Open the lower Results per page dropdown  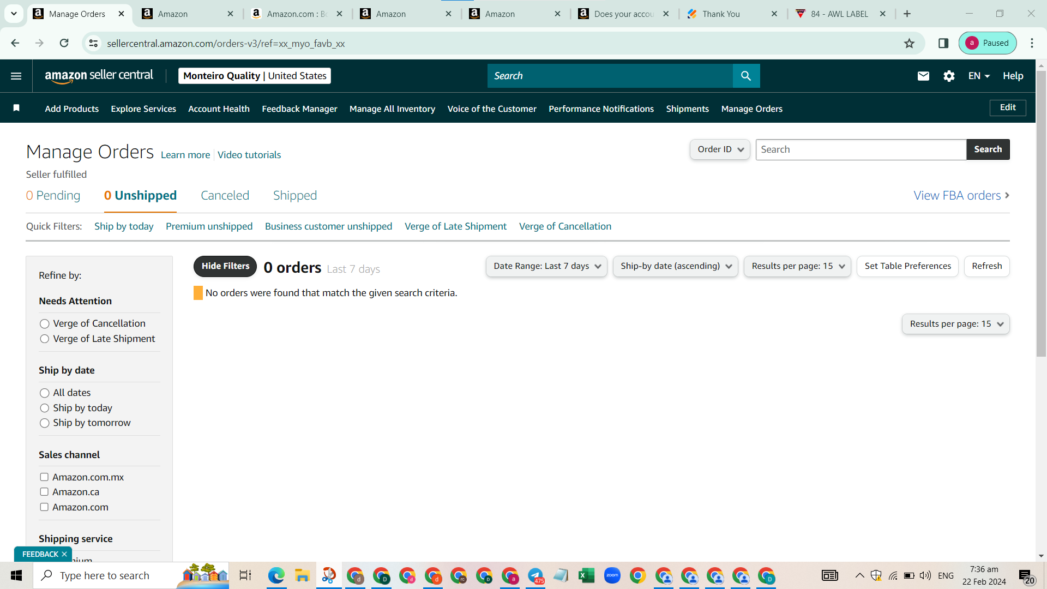pyautogui.click(x=955, y=324)
